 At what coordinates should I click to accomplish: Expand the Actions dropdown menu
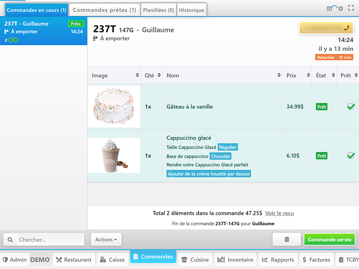(106, 240)
